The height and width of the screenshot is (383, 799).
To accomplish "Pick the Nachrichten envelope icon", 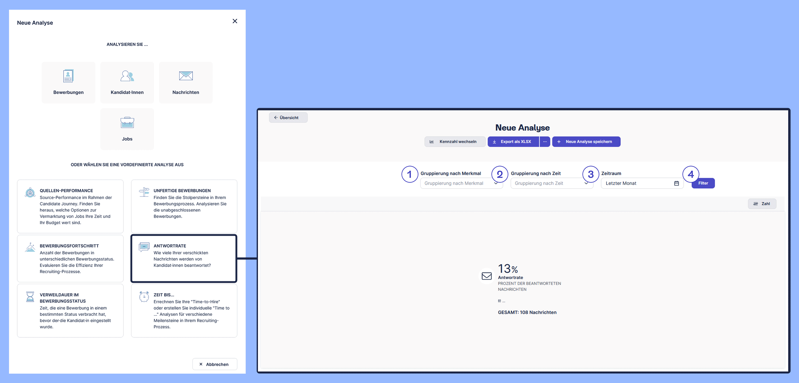I will coord(186,76).
